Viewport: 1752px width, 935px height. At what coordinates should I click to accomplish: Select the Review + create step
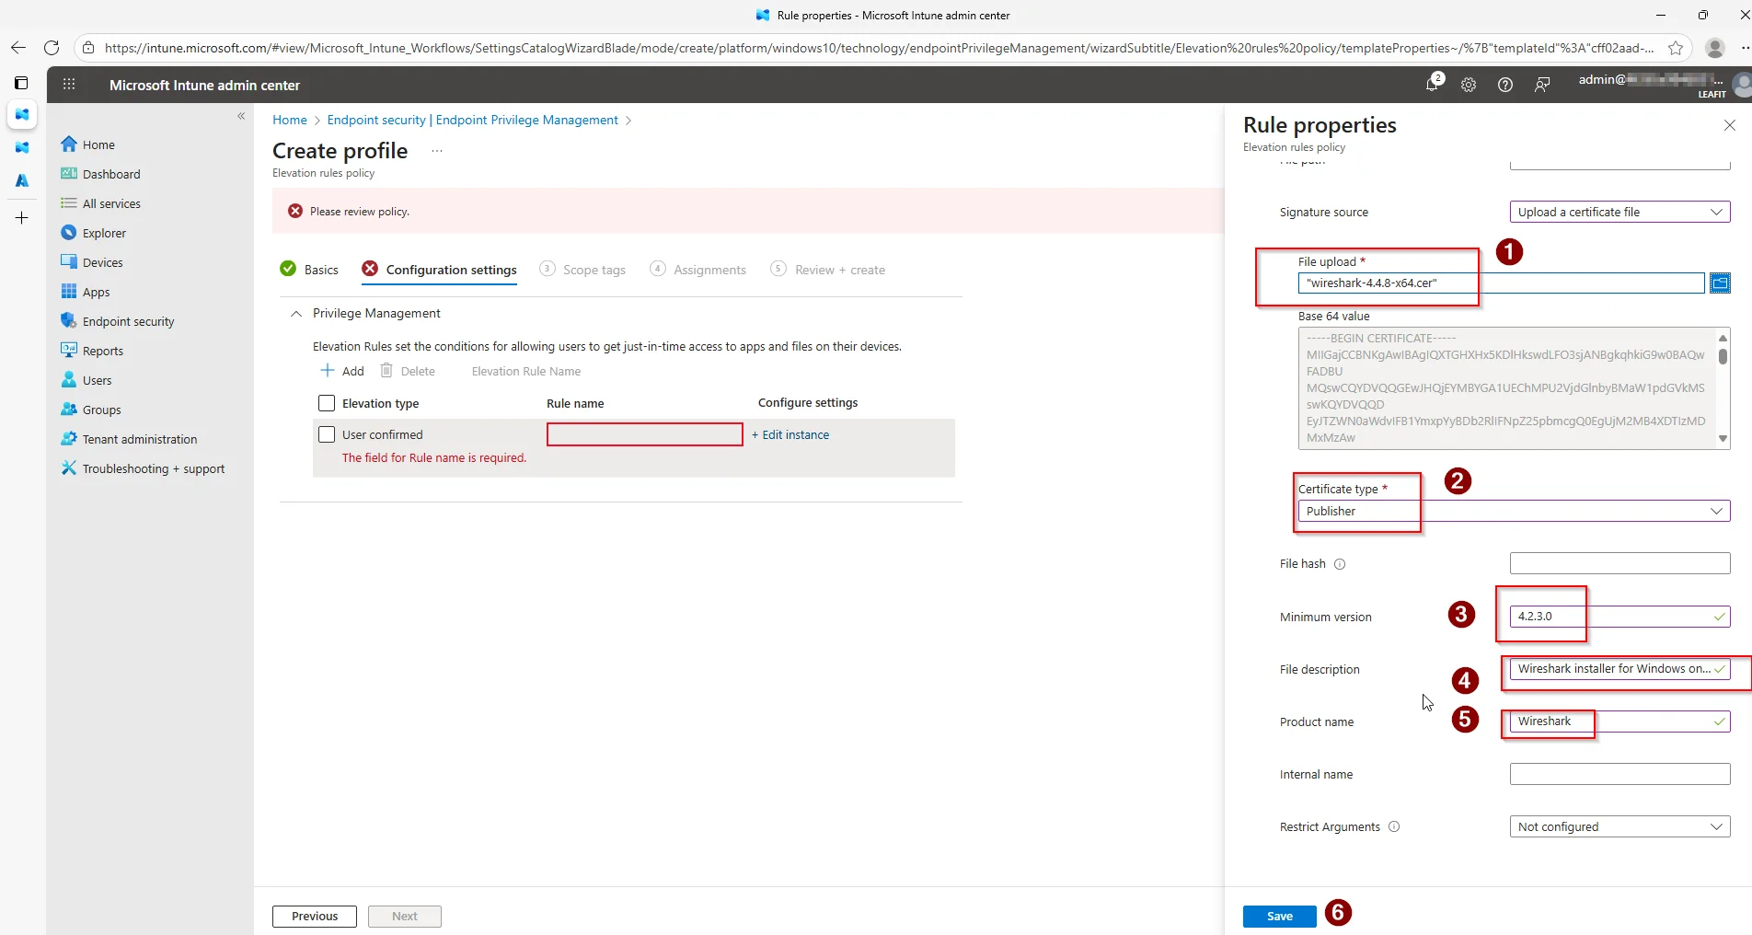(x=828, y=270)
